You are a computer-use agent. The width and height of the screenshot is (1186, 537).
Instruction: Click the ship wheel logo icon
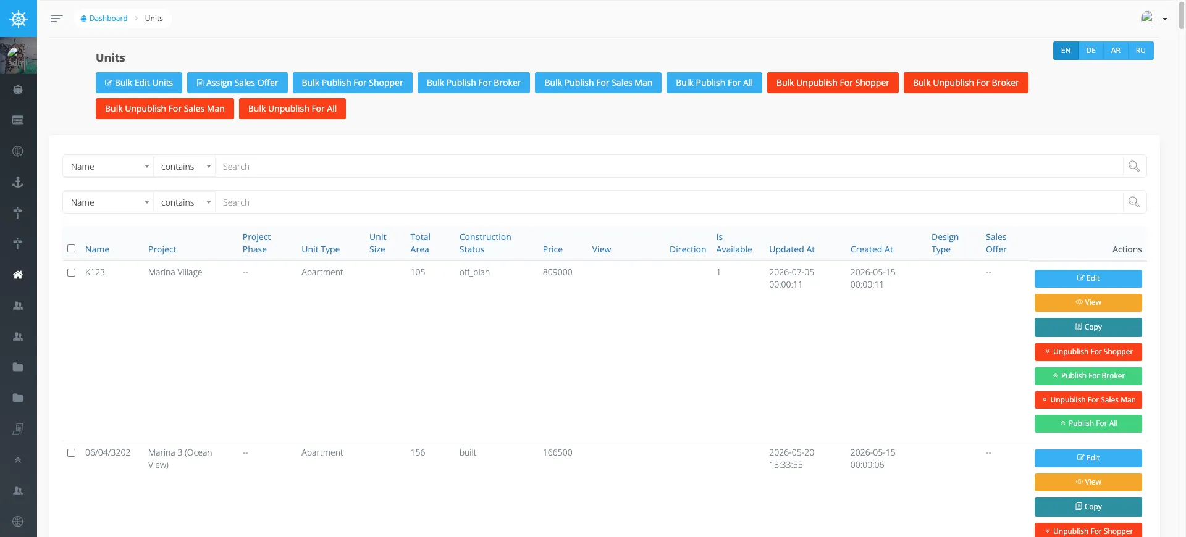19,19
